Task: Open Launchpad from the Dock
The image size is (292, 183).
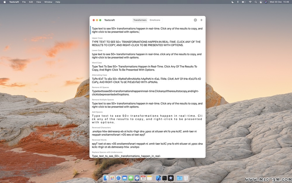Action: tap(112, 178)
